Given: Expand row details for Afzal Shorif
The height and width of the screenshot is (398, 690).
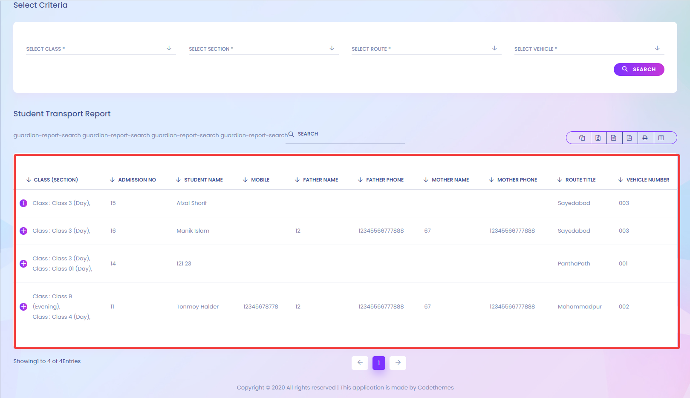Looking at the screenshot, I should [23, 203].
